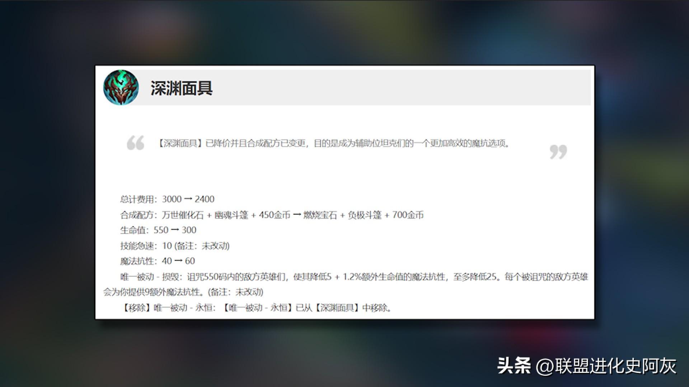689x387 pixels.
Task: Click the 700金币 cost text
Action: point(408,215)
